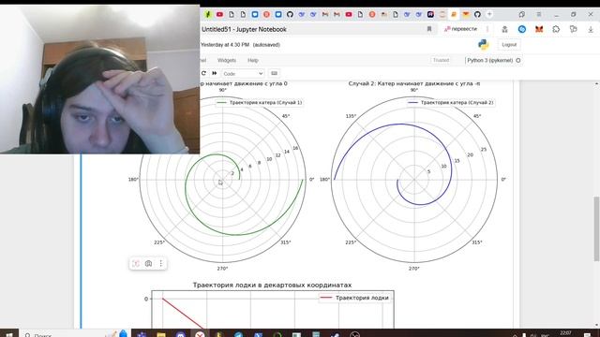Viewport: 600px width, 337px height.
Task: Bookmark this page with the bookmark icon
Action: 429,29
